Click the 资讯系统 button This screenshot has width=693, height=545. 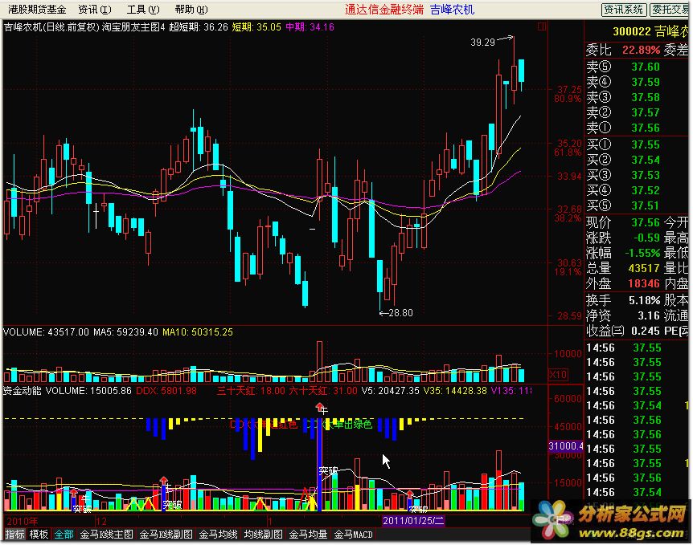(624, 10)
